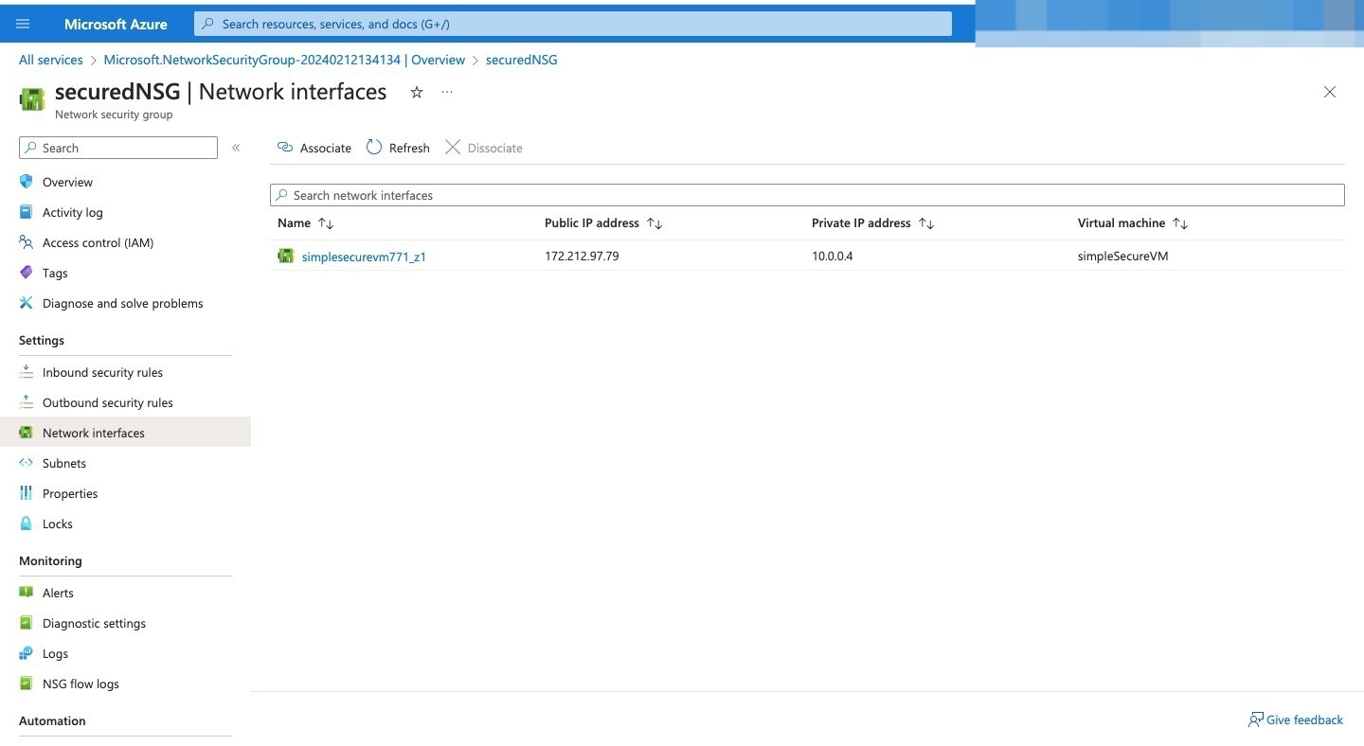Open Diagnose and solve problems
The width and height of the screenshot is (1364, 746).
(x=125, y=303)
